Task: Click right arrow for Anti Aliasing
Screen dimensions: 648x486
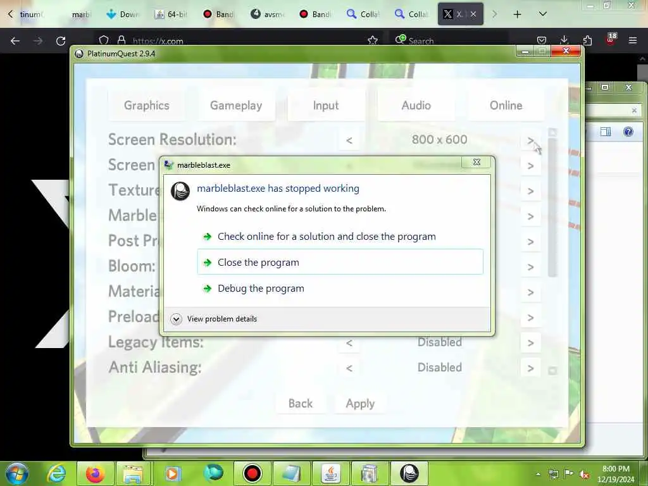Action: (x=531, y=368)
